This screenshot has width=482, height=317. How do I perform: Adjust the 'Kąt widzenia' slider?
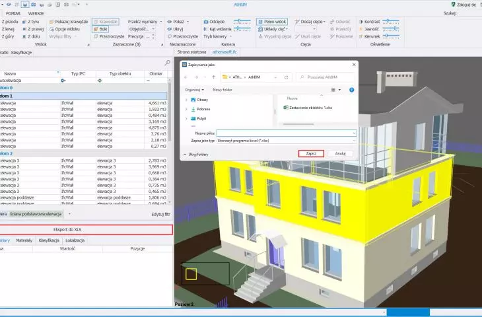coord(242,28)
